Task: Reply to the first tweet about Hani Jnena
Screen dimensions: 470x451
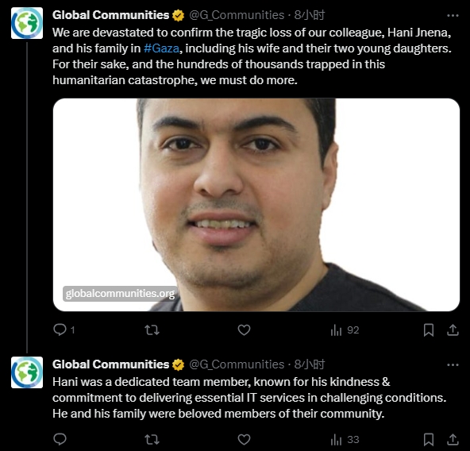Action: 60,330
